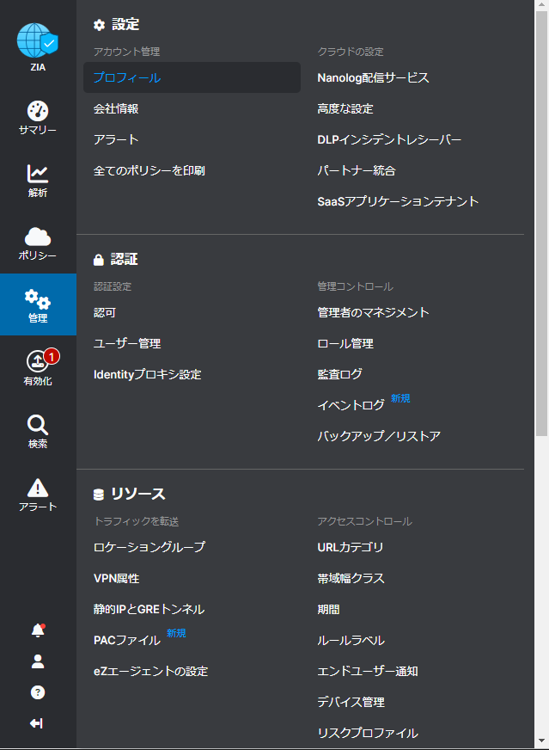Image resolution: width=549 pixels, height=750 pixels.
Task: Click the vertical scrollbar thumb
Action: (x=541, y=223)
